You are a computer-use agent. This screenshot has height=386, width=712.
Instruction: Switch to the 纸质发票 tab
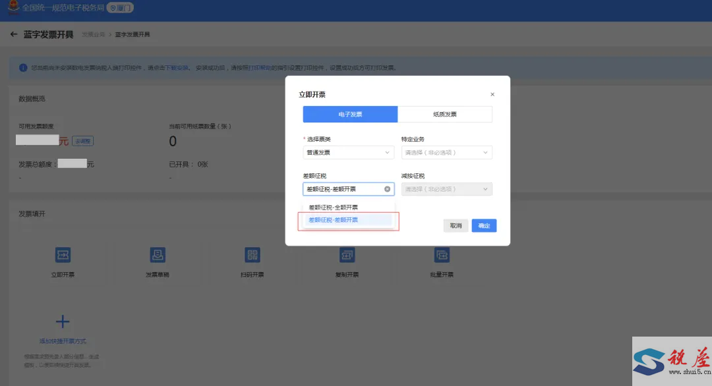coord(445,115)
